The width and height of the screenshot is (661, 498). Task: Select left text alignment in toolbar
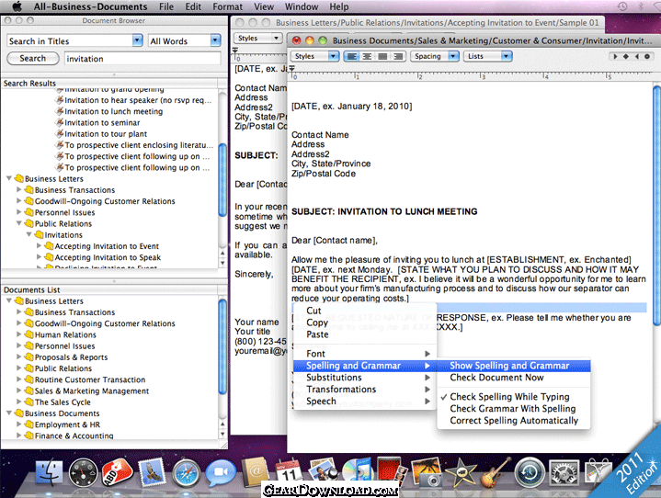351,56
